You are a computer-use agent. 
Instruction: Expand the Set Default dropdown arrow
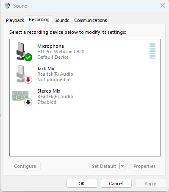[122, 166]
